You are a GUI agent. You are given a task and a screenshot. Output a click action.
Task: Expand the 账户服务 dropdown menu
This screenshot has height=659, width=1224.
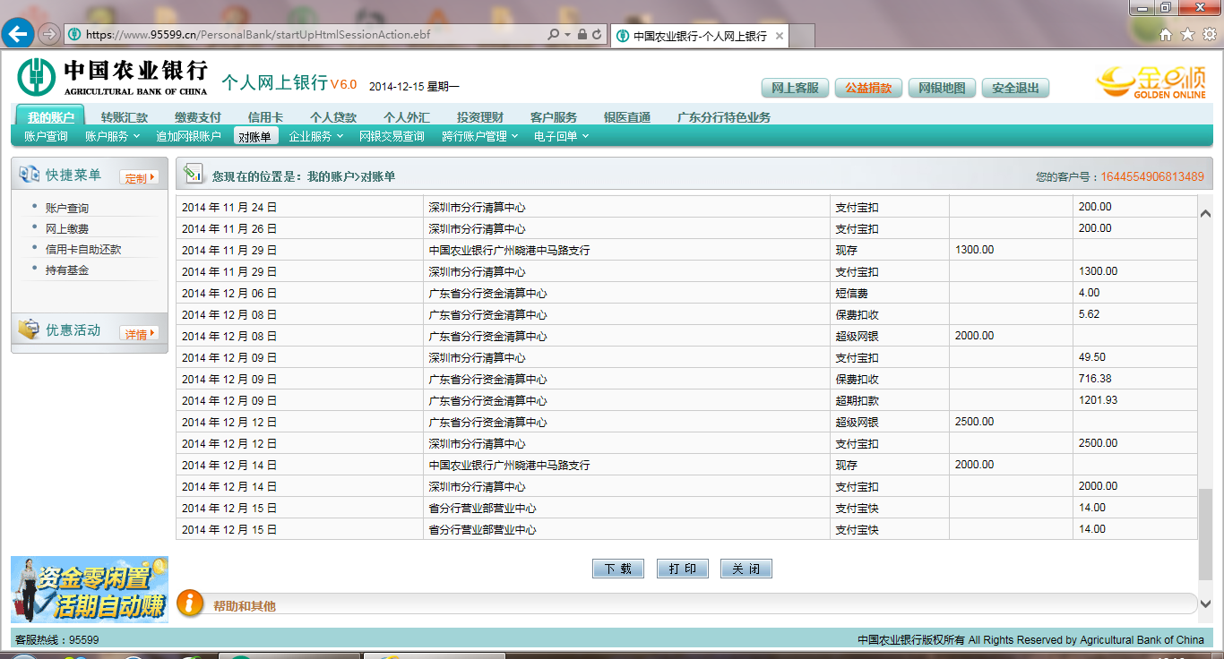point(112,136)
